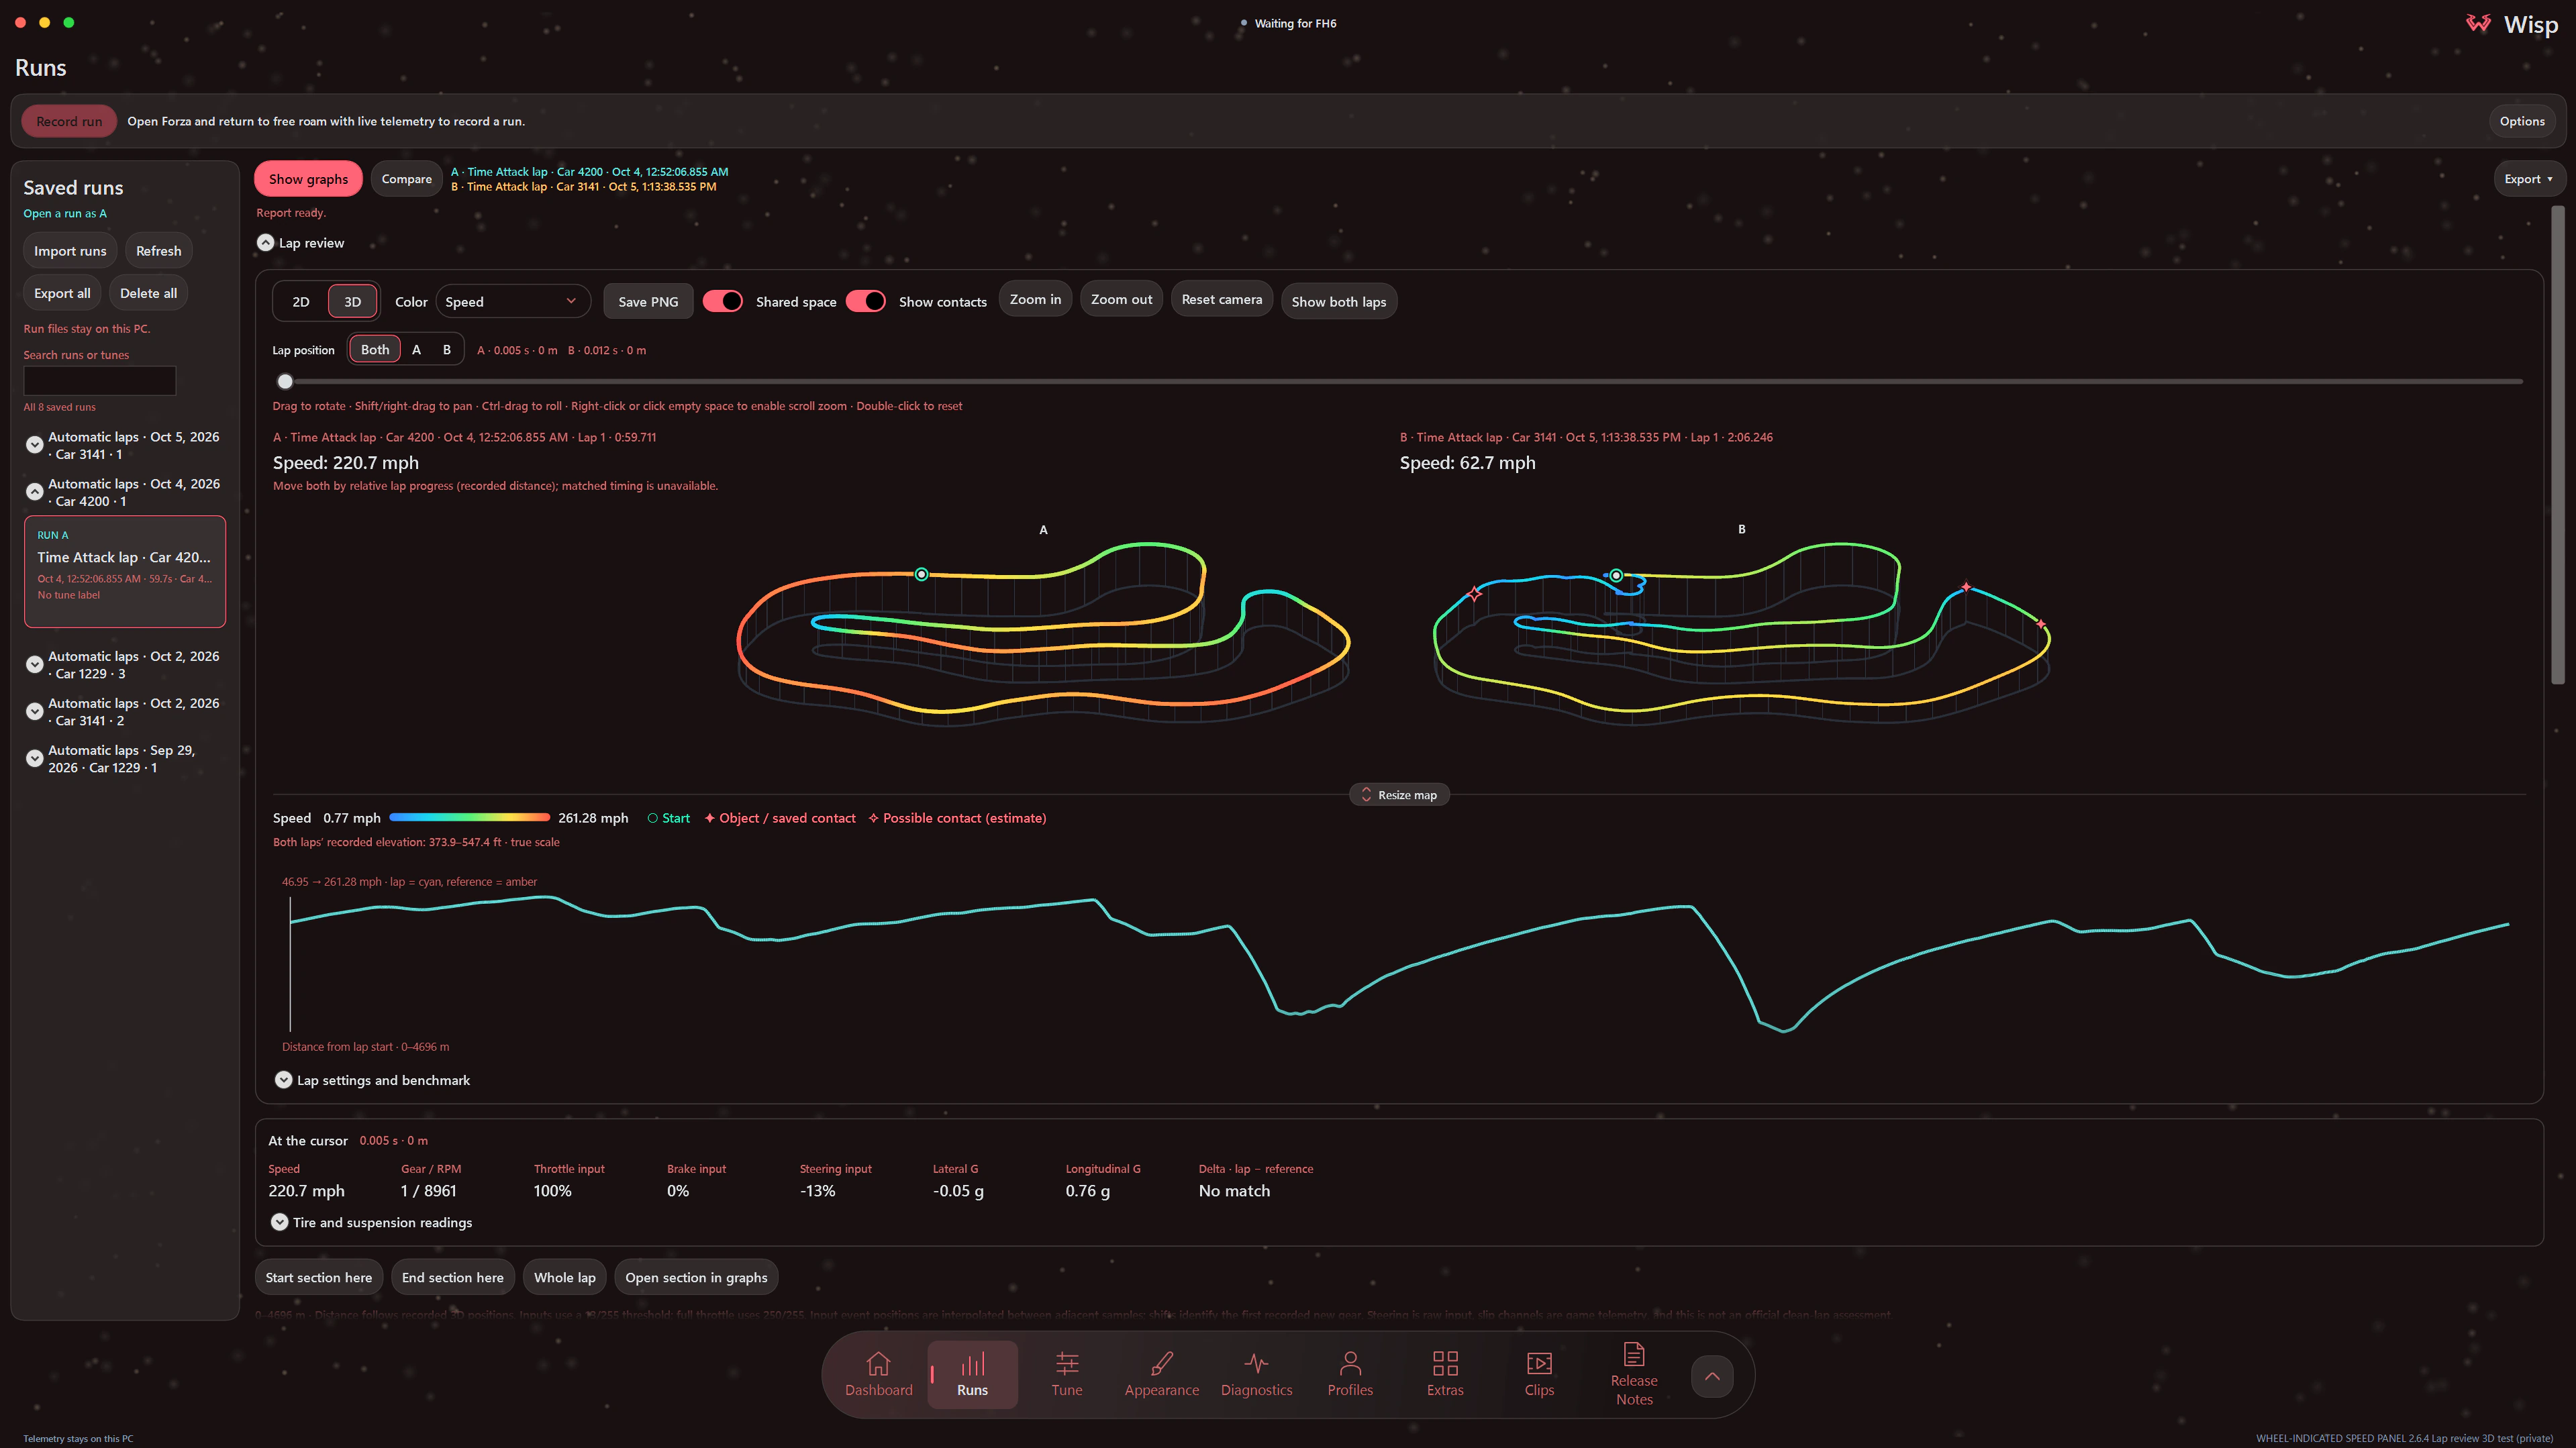Expand Tire and suspension readings
This screenshot has height=1448, width=2576.
pos(279,1222)
